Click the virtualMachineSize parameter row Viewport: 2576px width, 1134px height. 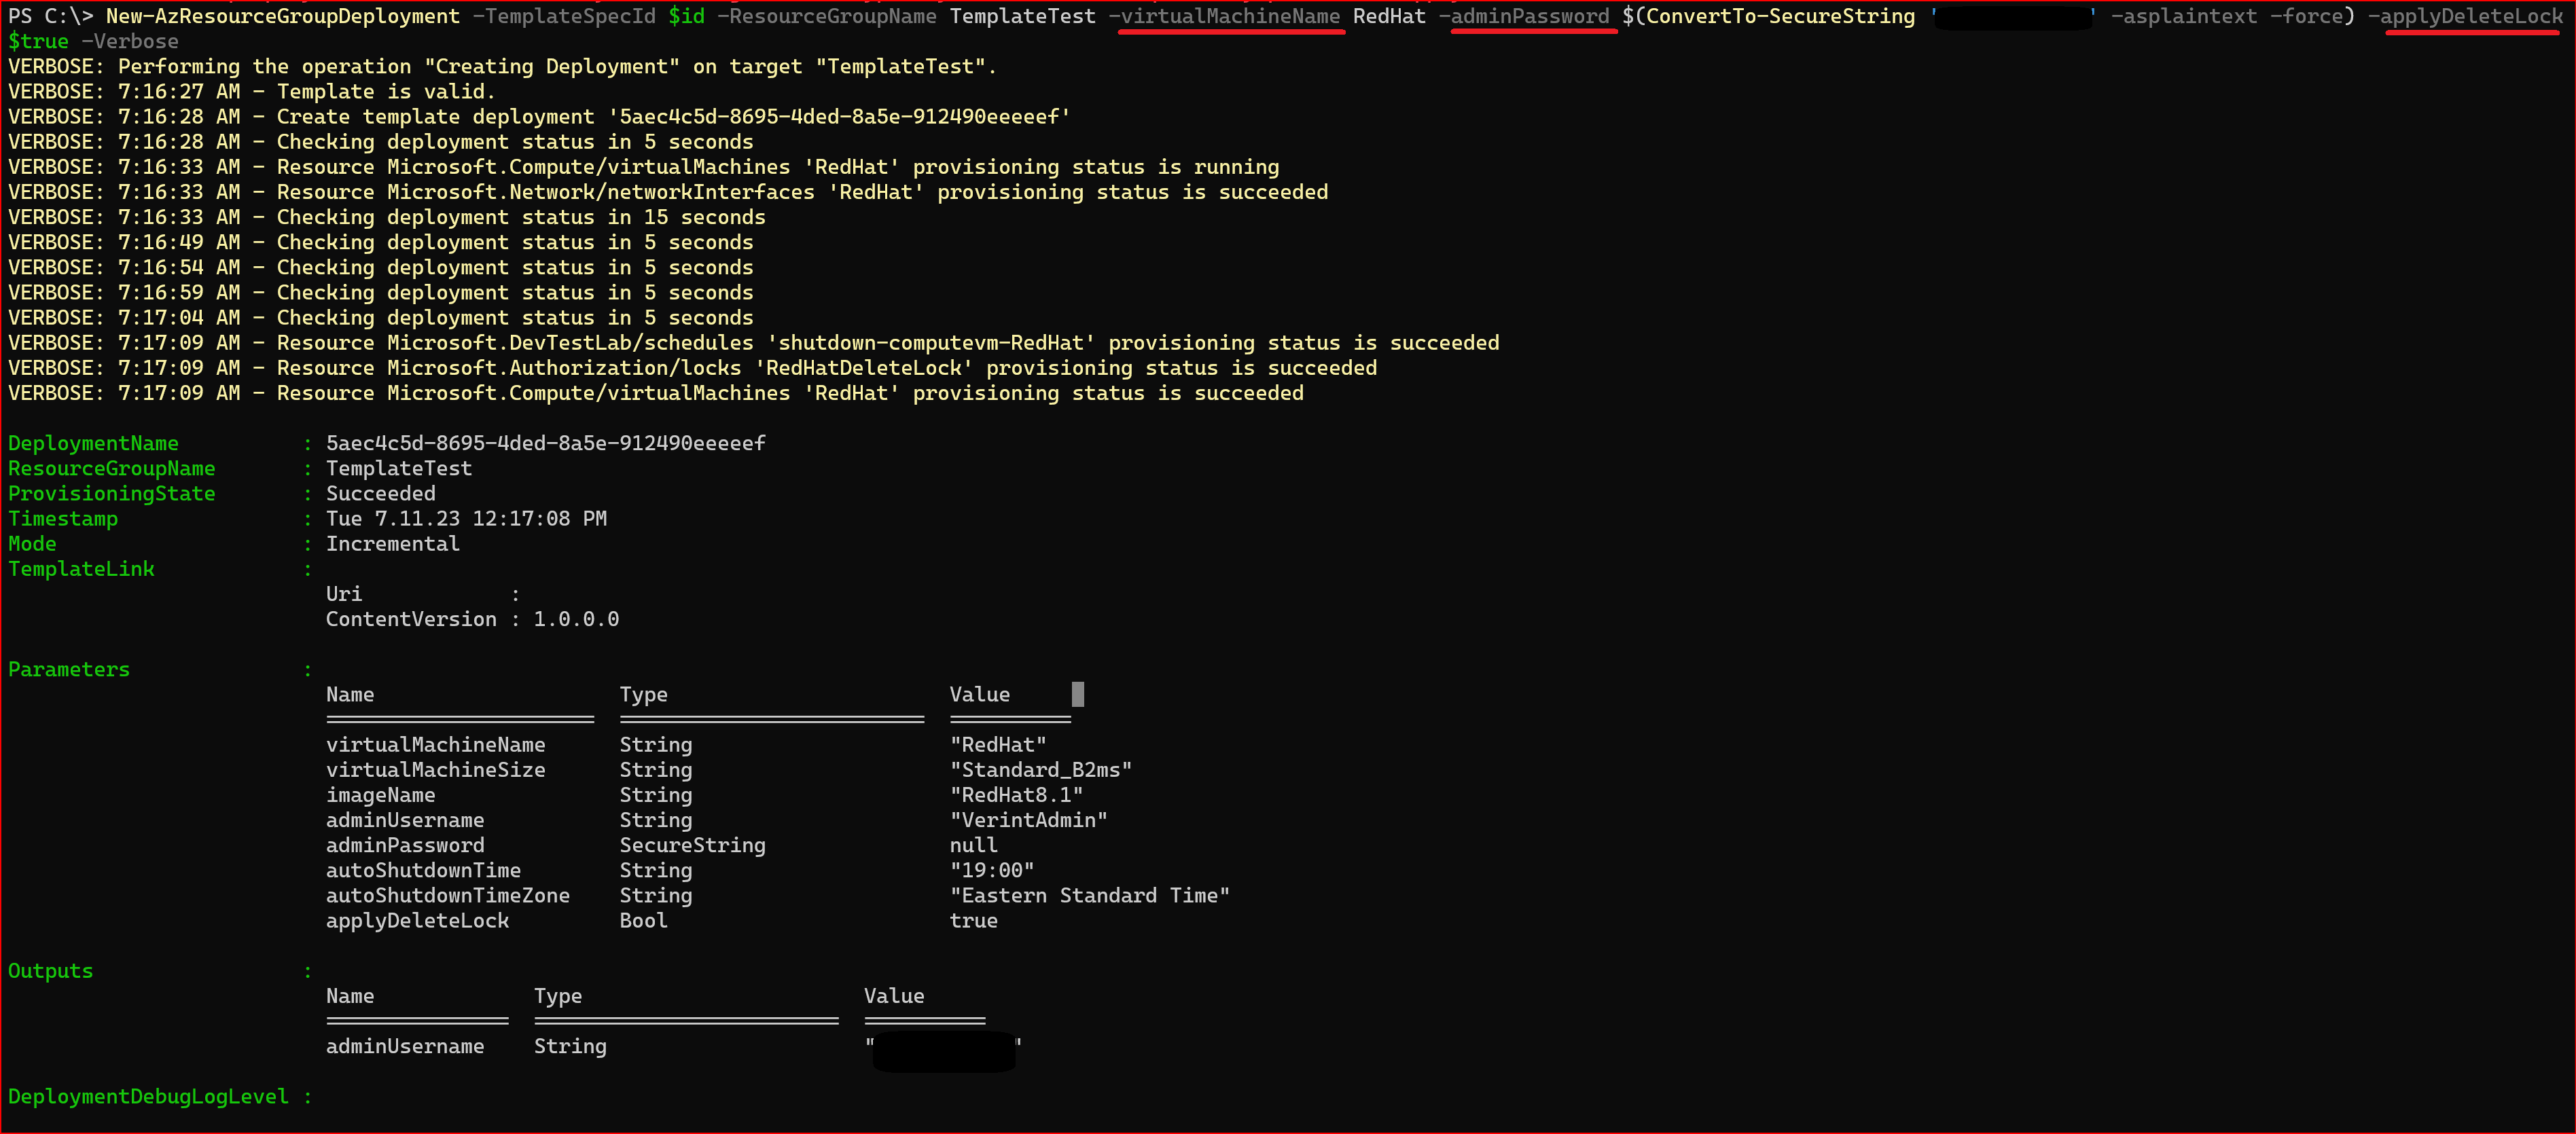pyautogui.click(x=436, y=769)
